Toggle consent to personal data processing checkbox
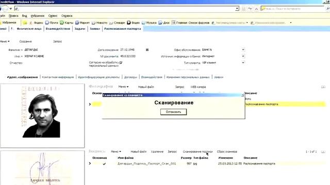This screenshot has width=330, height=185. [x=121, y=63]
